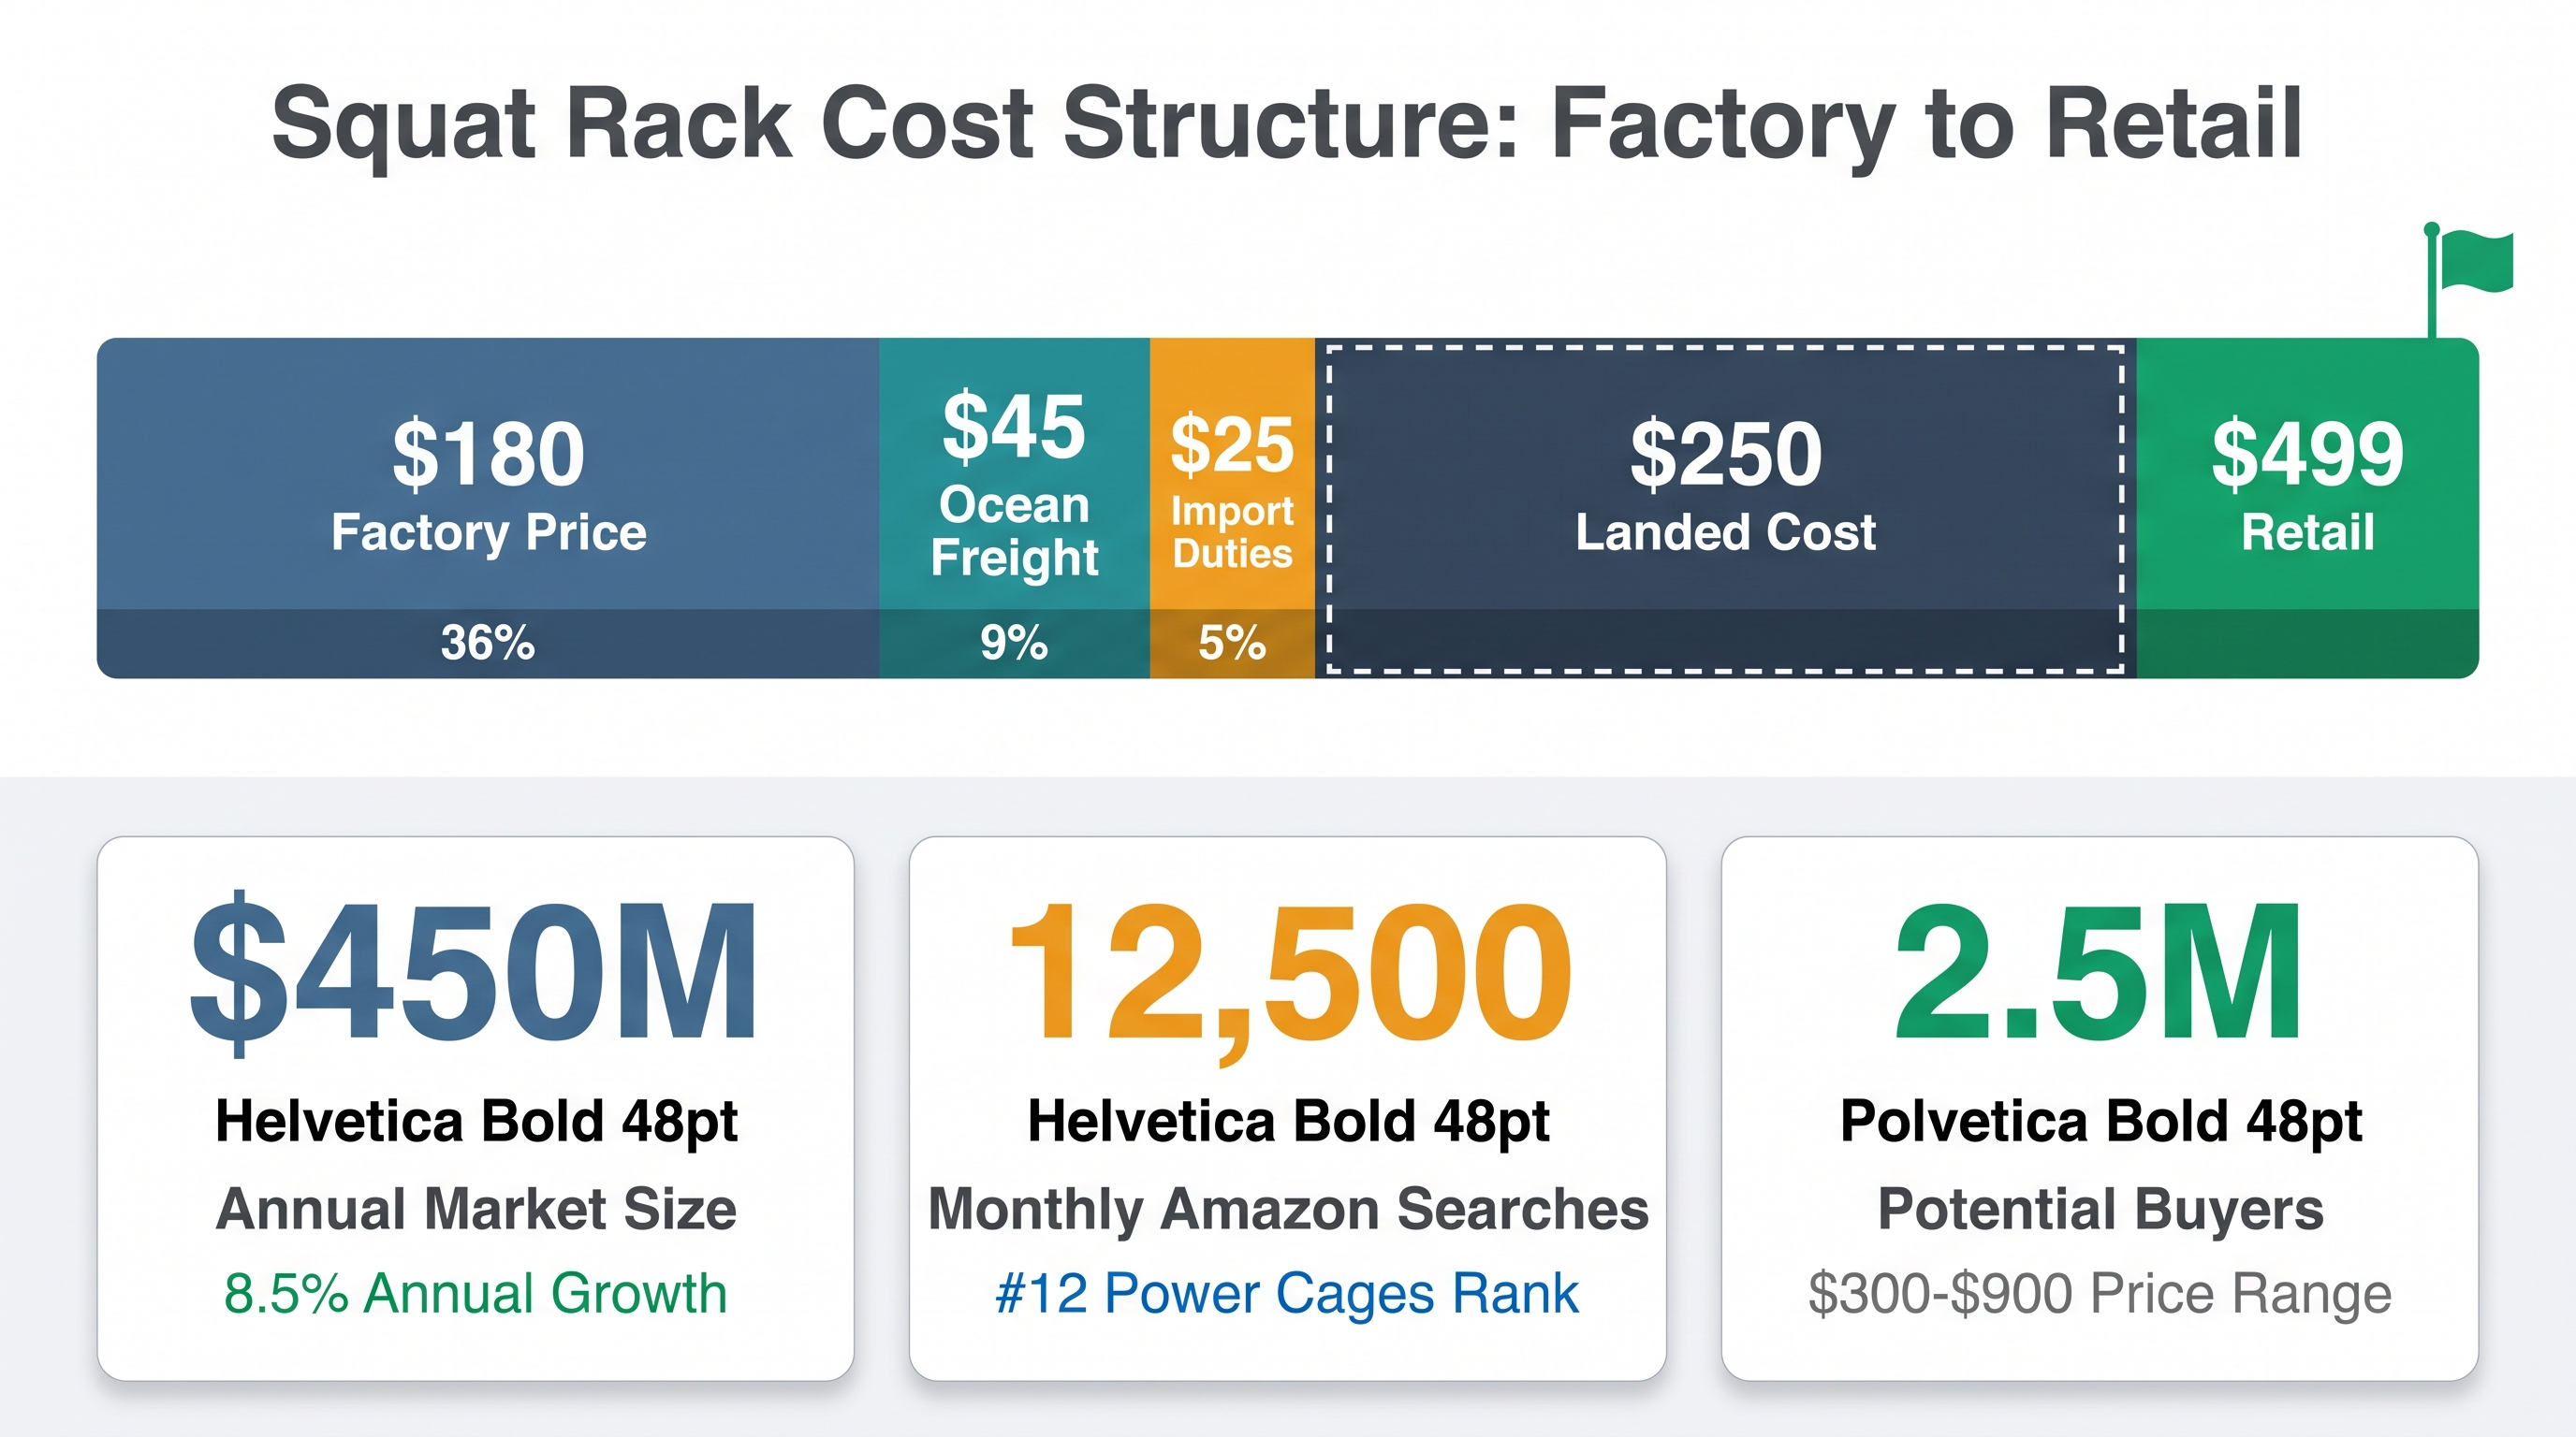
Task: Click the 5% percentage label
Action: pos(1232,642)
